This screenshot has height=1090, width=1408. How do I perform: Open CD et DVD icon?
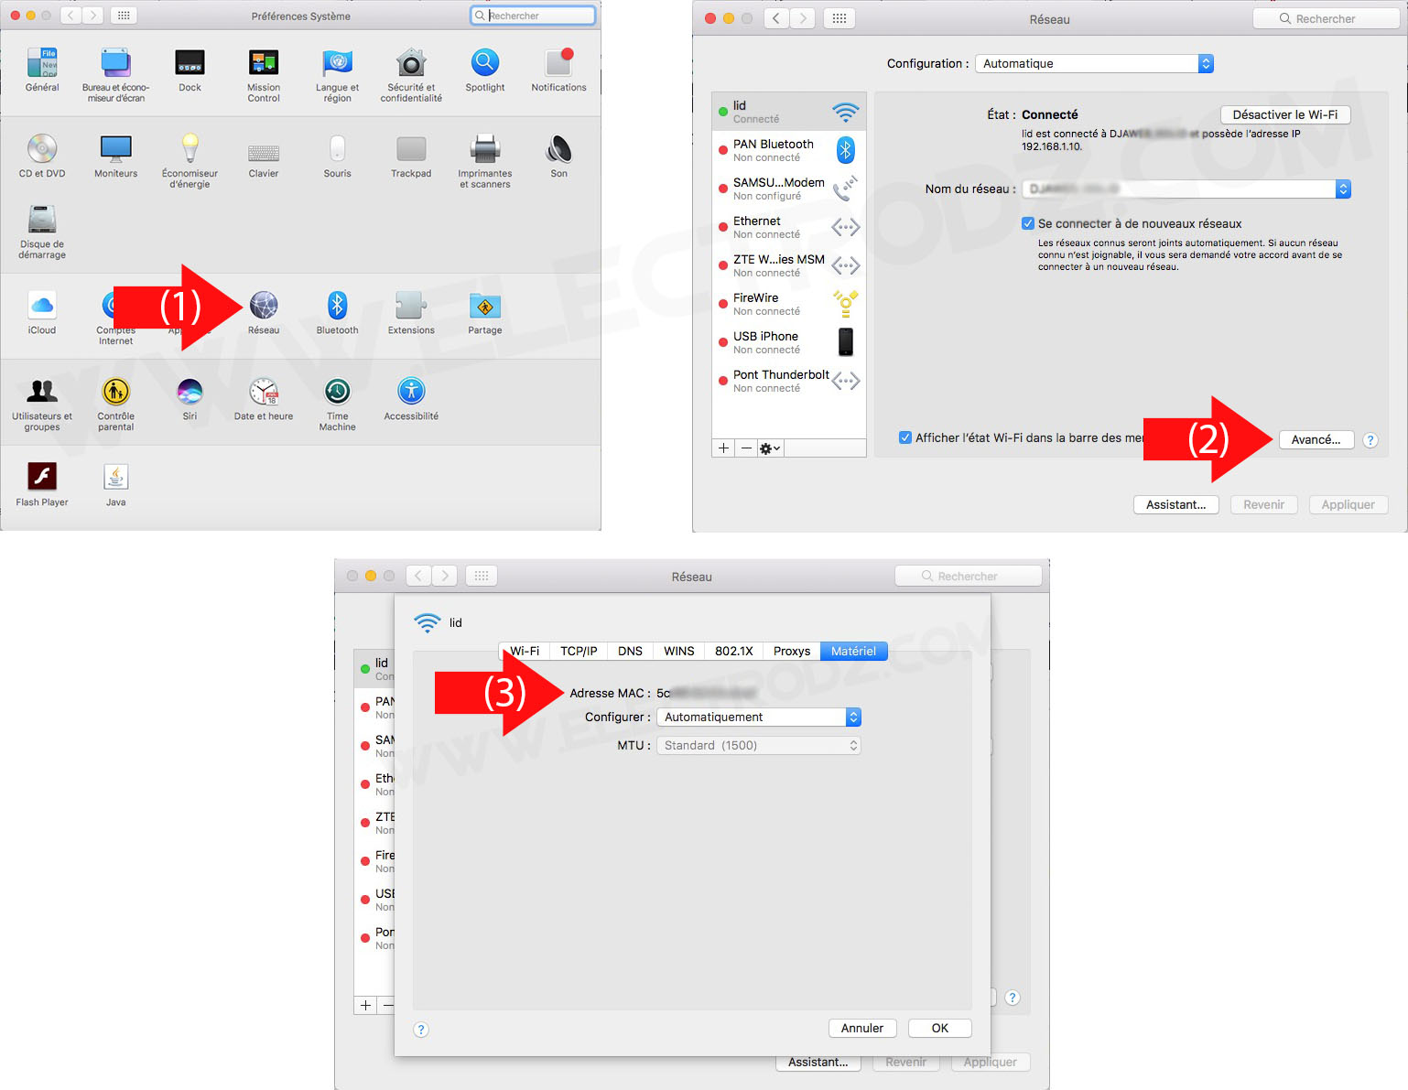point(42,148)
